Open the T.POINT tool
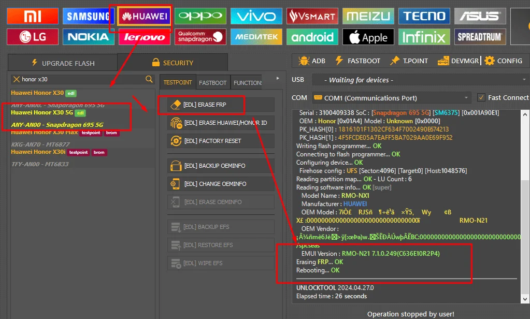The width and height of the screenshot is (530, 319). (x=409, y=61)
